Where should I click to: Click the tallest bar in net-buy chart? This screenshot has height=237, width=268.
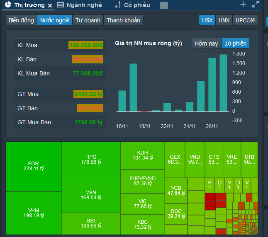(x=223, y=83)
